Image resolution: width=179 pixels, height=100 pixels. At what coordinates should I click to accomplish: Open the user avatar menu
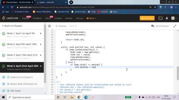pos(174,18)
